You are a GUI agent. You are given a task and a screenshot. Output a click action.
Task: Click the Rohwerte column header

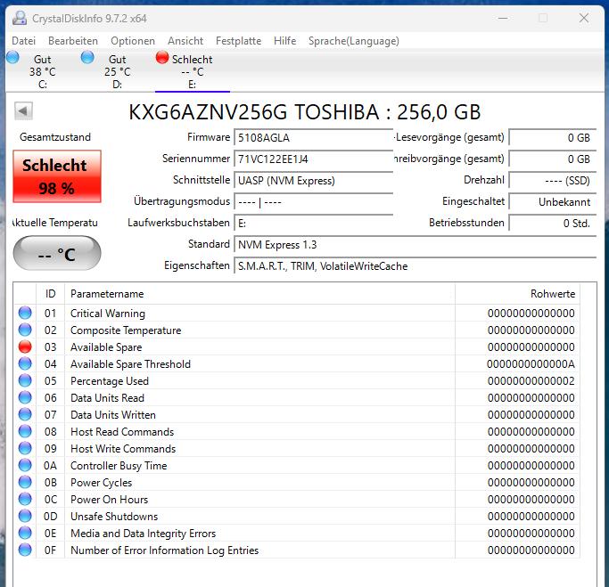pos(517,294)
